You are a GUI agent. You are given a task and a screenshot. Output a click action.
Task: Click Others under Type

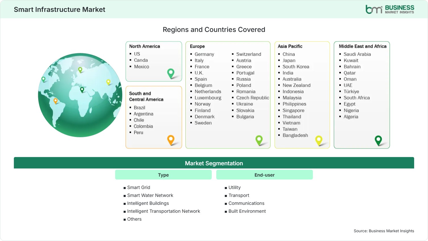point(134,219)
